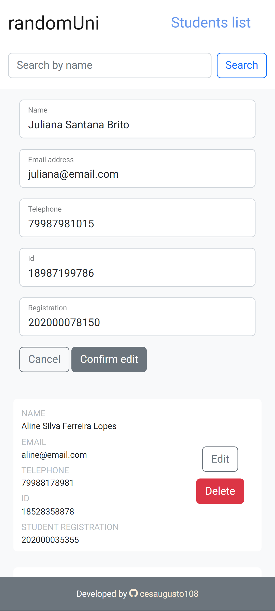Focus the Search by name field
Viewport: 275px width, 611px height.
[109, 65]
